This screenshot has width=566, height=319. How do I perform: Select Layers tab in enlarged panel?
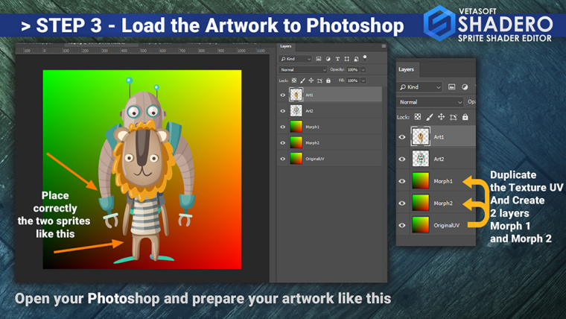pyautogui.click(x=407, y=69)
